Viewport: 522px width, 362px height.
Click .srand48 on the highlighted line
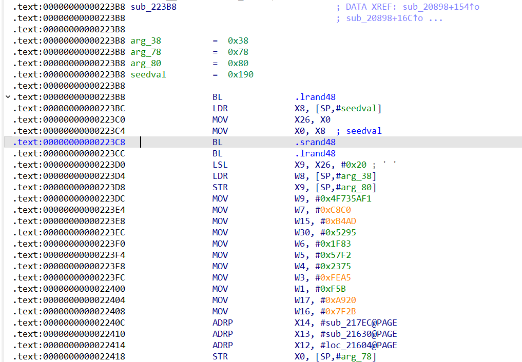coord(315,142)
